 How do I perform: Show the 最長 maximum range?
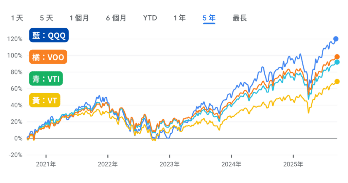coord(240,18)
